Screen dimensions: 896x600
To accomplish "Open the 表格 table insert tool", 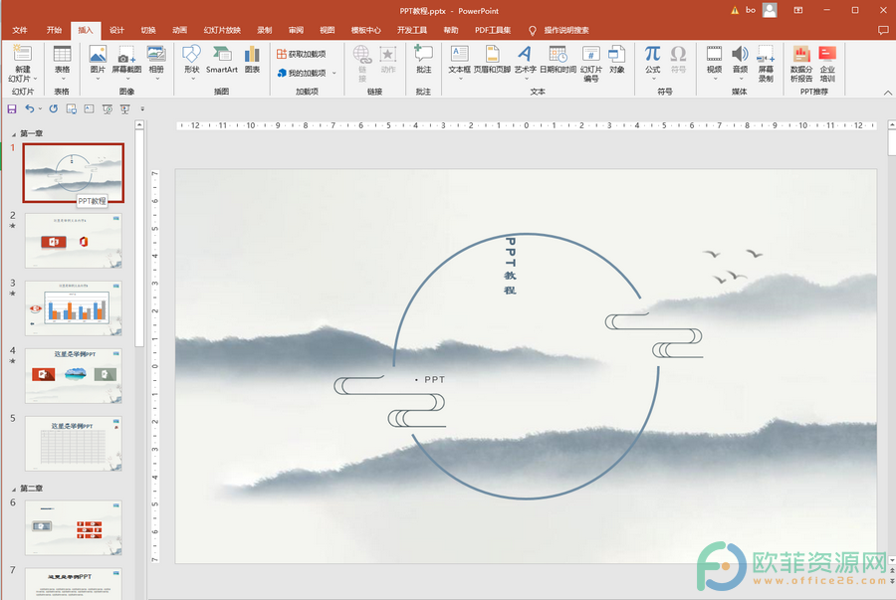I will point(62,64).
